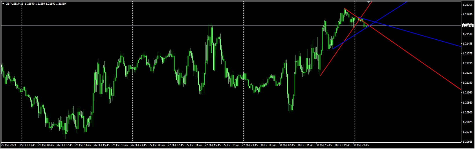The image size is (475, 149).
Task: Click the gray chart shift triangle marker
Action: point(368,2)
